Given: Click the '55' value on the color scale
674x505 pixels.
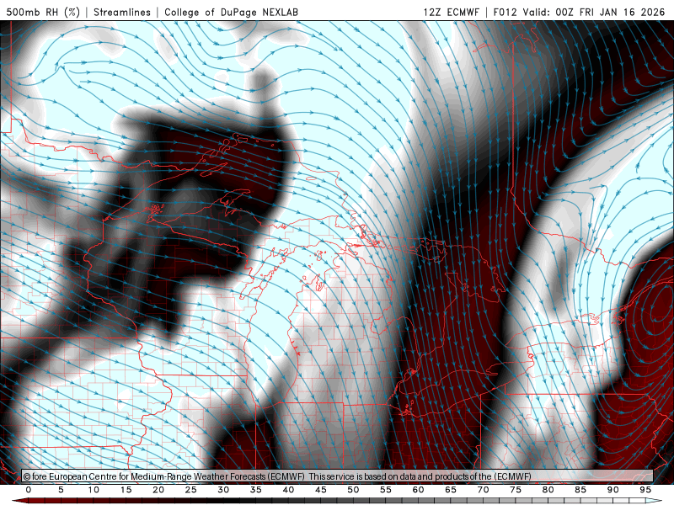Looking at the screenshot, I should (x=386, y=490).
